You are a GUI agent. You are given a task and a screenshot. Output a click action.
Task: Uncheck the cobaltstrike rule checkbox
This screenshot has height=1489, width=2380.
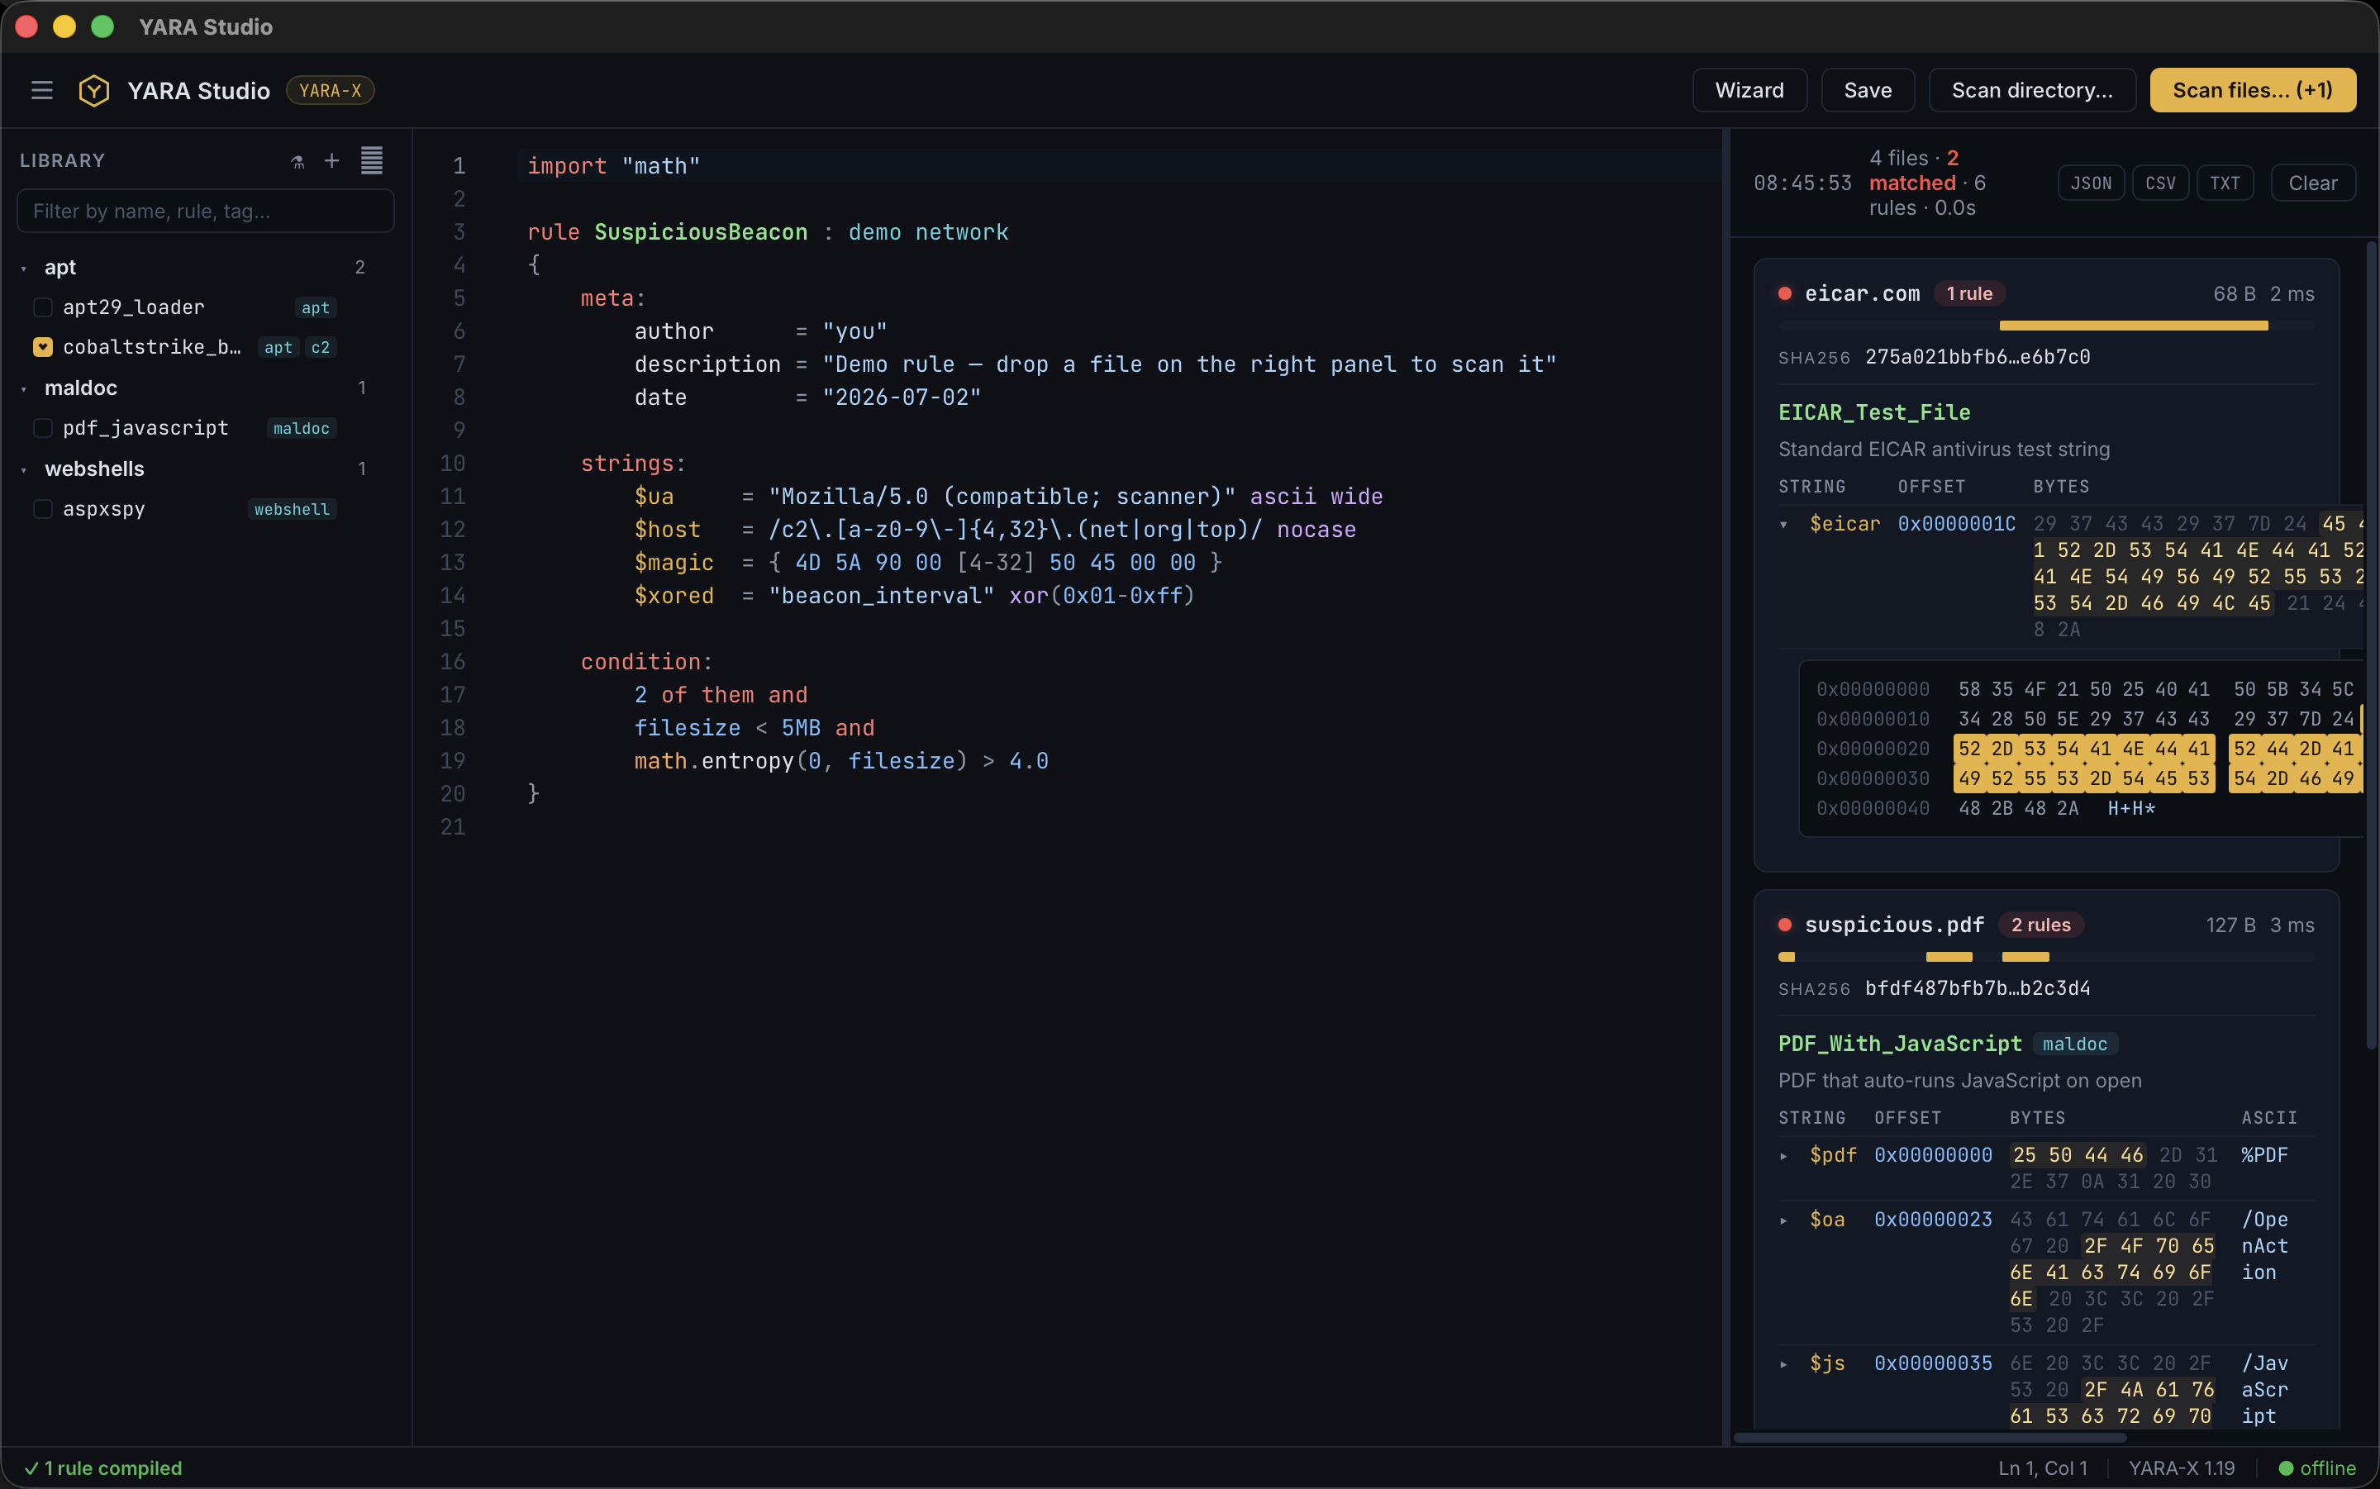click(x=42, y=347)
